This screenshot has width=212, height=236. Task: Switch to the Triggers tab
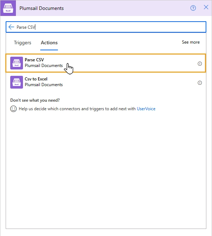coord(23,43)
